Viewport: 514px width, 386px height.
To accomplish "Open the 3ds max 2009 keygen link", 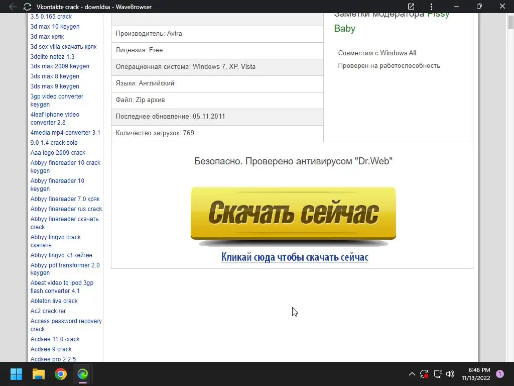I will point(60,66).
